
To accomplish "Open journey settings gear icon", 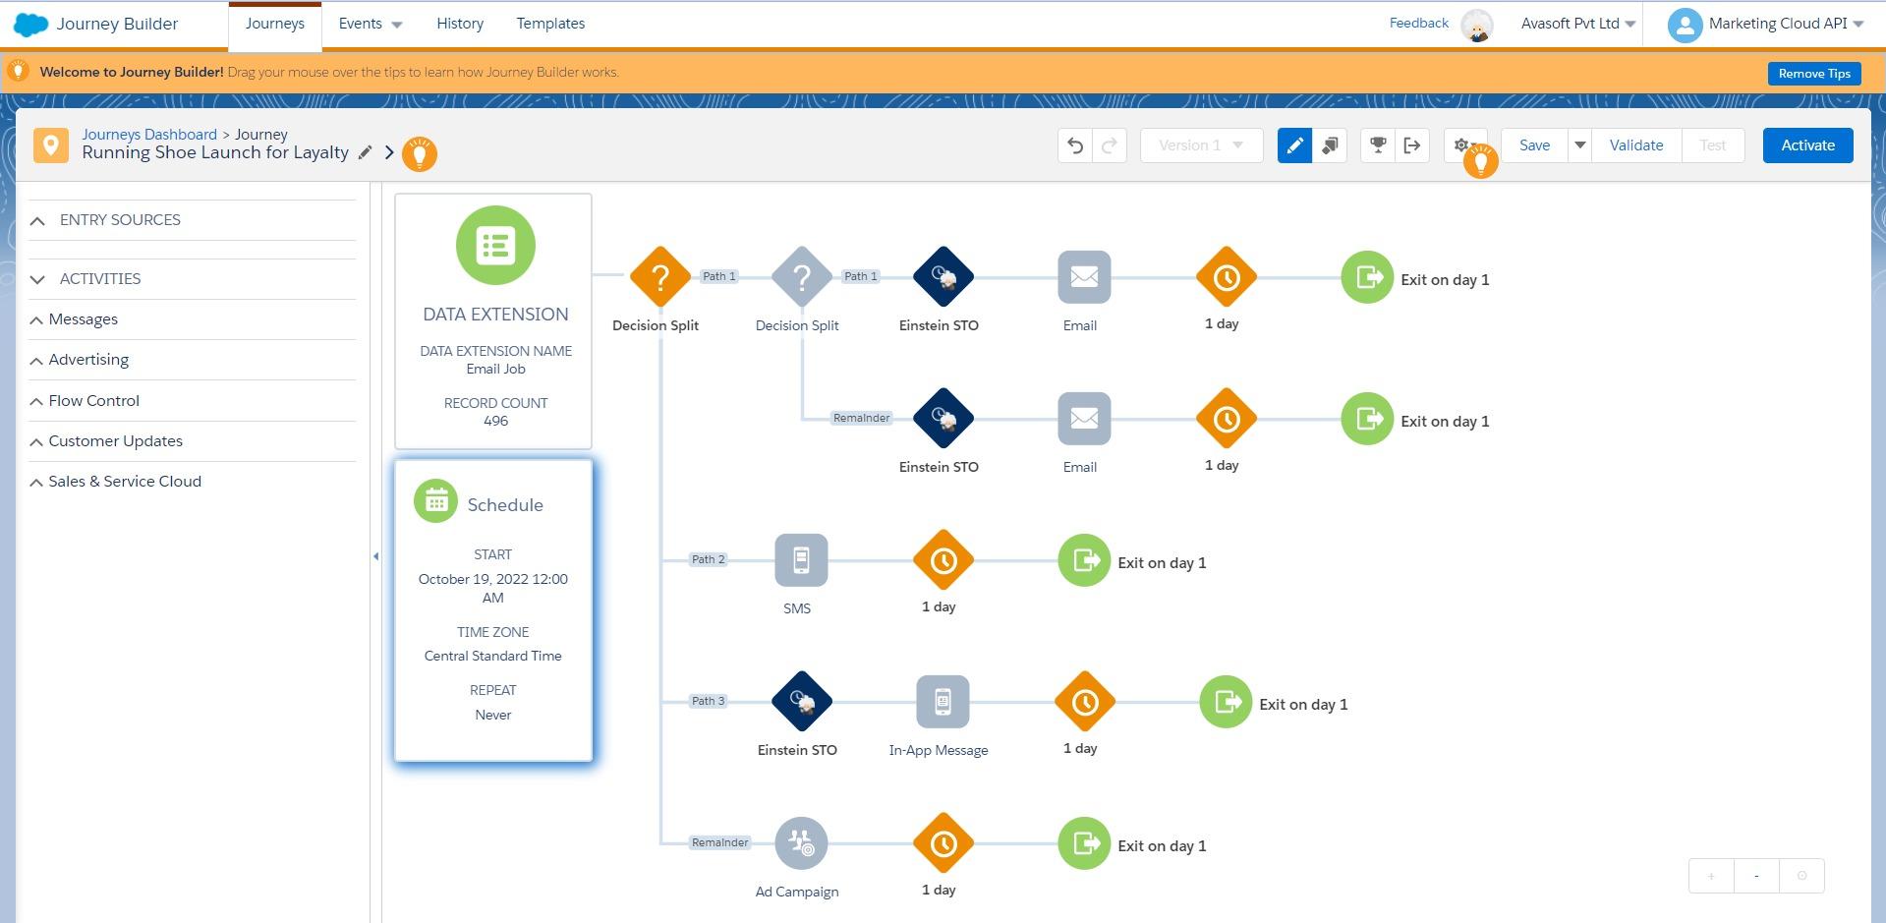I will [x=1461, y=145].
